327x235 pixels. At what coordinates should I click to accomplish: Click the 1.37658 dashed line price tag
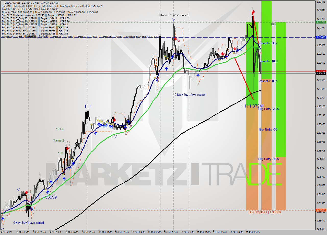pyautogui.click(x=321, y=37)
